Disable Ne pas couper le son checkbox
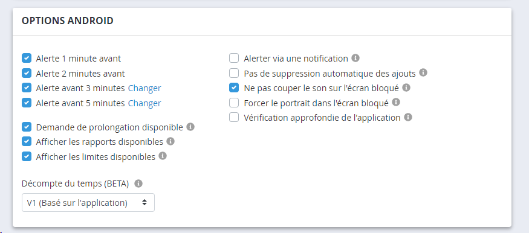Viewport: 529px width, 233px height. [234, 88]
